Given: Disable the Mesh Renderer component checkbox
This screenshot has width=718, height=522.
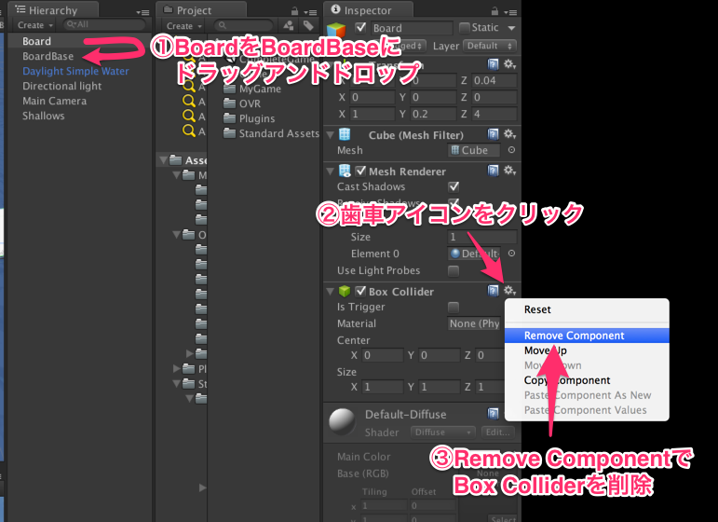Looking at the screenshot, I should coord(360,171).
